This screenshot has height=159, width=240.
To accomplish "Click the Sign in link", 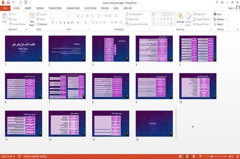I will tap(231, 8).
